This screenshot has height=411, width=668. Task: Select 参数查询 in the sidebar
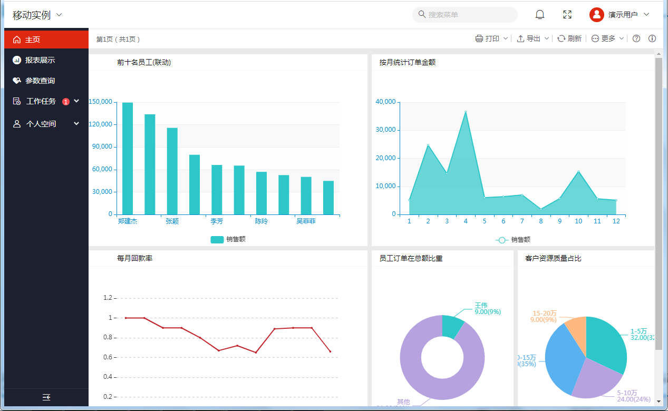pyautogui.click(x=40, y=81)
